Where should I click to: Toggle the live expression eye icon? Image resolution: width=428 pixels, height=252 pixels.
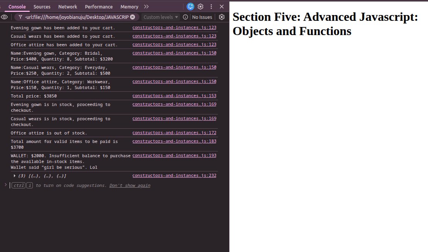[x=4, y=17]
